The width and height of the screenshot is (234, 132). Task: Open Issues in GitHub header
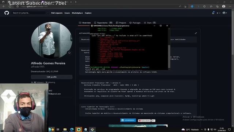coord(67,13)
